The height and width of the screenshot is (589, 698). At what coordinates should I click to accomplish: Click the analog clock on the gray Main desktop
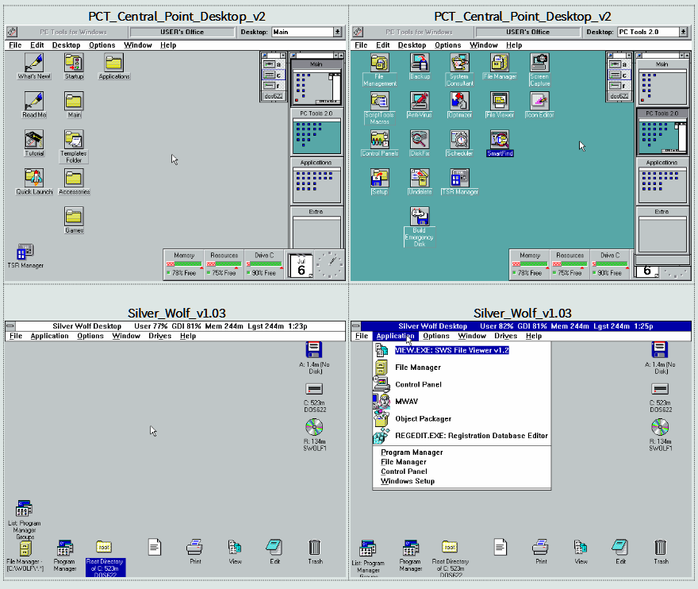pos(329,264)
